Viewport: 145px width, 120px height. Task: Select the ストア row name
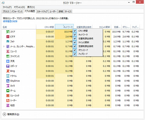[x=13, y=32]
